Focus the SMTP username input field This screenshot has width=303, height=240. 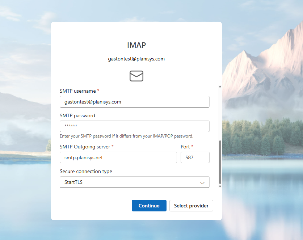pos(134,102)
